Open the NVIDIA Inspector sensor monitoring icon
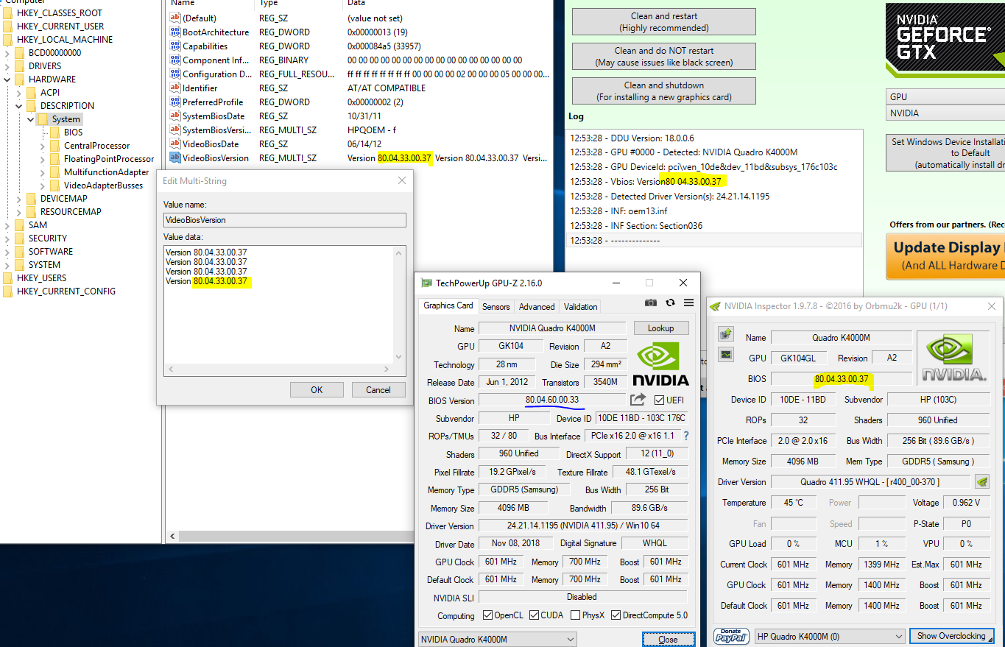This screenshot has width=1005, height=647. click(726, 355)
